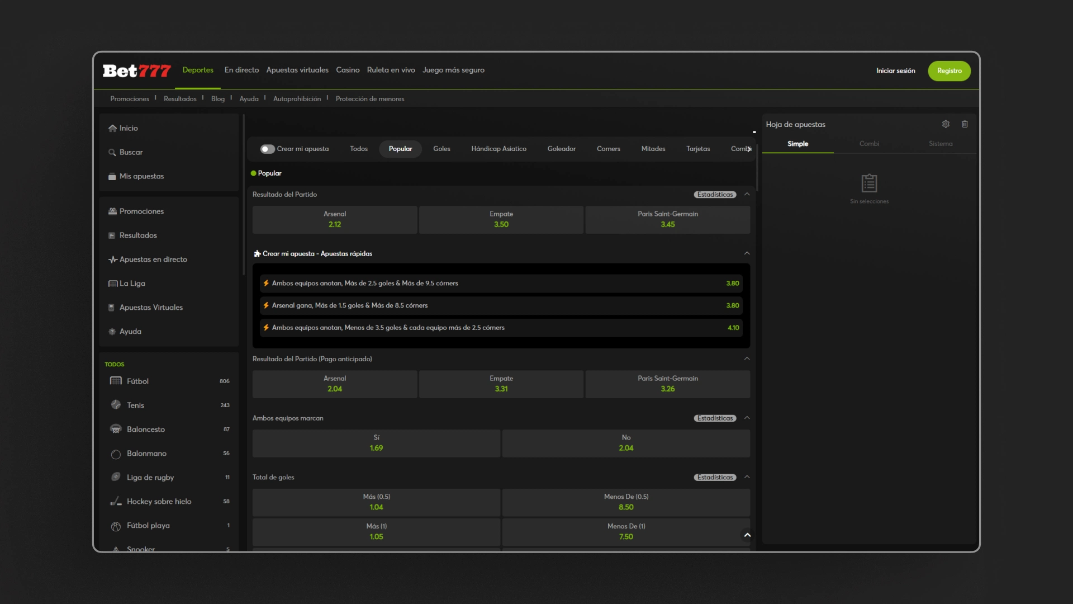The height and width of the screenshot is (604, 1073).
Task: Open Ruleta en vivo
Action: coord(391,70)
